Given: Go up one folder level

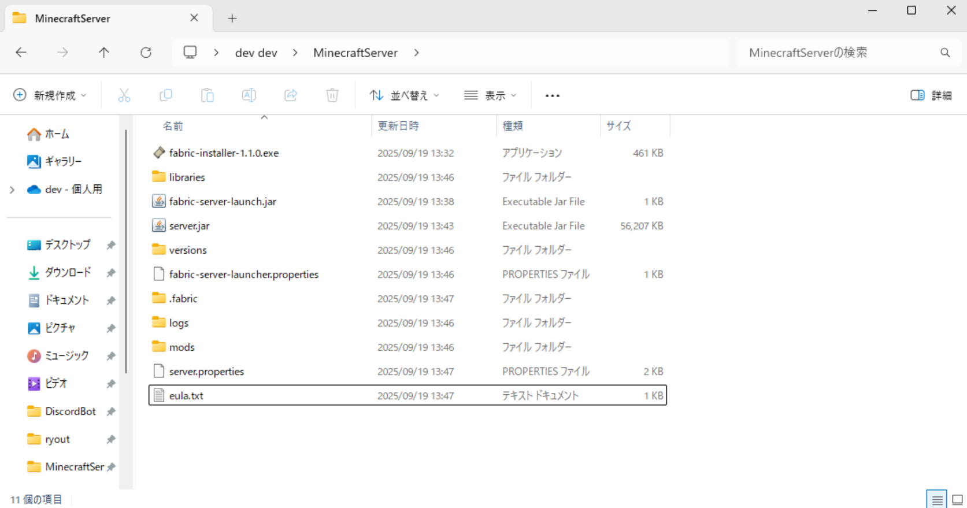Looking at the screenshot, I should coord(104,53).
